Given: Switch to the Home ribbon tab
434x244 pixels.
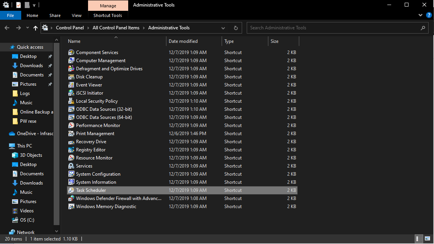Looking at the screenshot, I should click(x=32, y=15).
